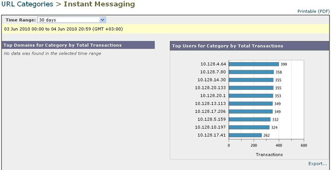Click the Export... link
The height and width of the screenshot is (170, 331).
pyautogui.click(x=318, y=163)
